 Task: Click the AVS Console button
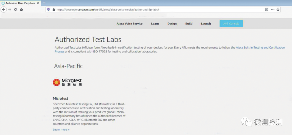231,23
